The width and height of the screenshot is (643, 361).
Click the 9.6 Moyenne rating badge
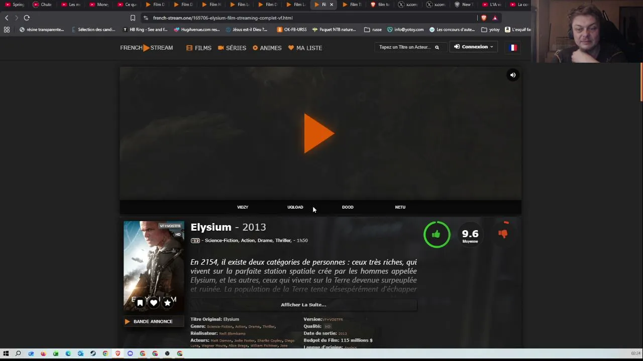(470, 235)
